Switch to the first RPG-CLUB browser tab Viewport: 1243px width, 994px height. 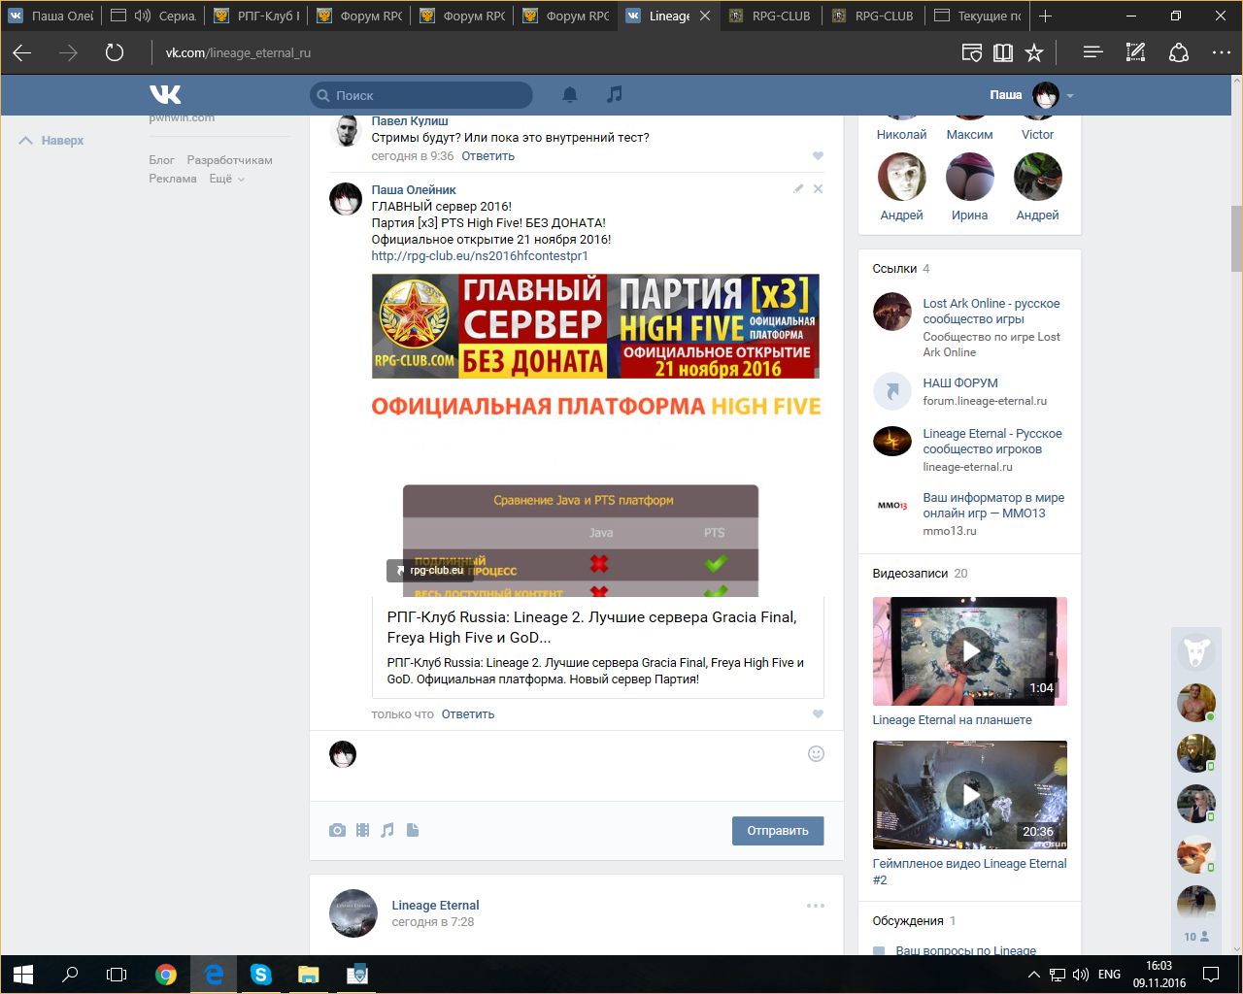(769, 16)
